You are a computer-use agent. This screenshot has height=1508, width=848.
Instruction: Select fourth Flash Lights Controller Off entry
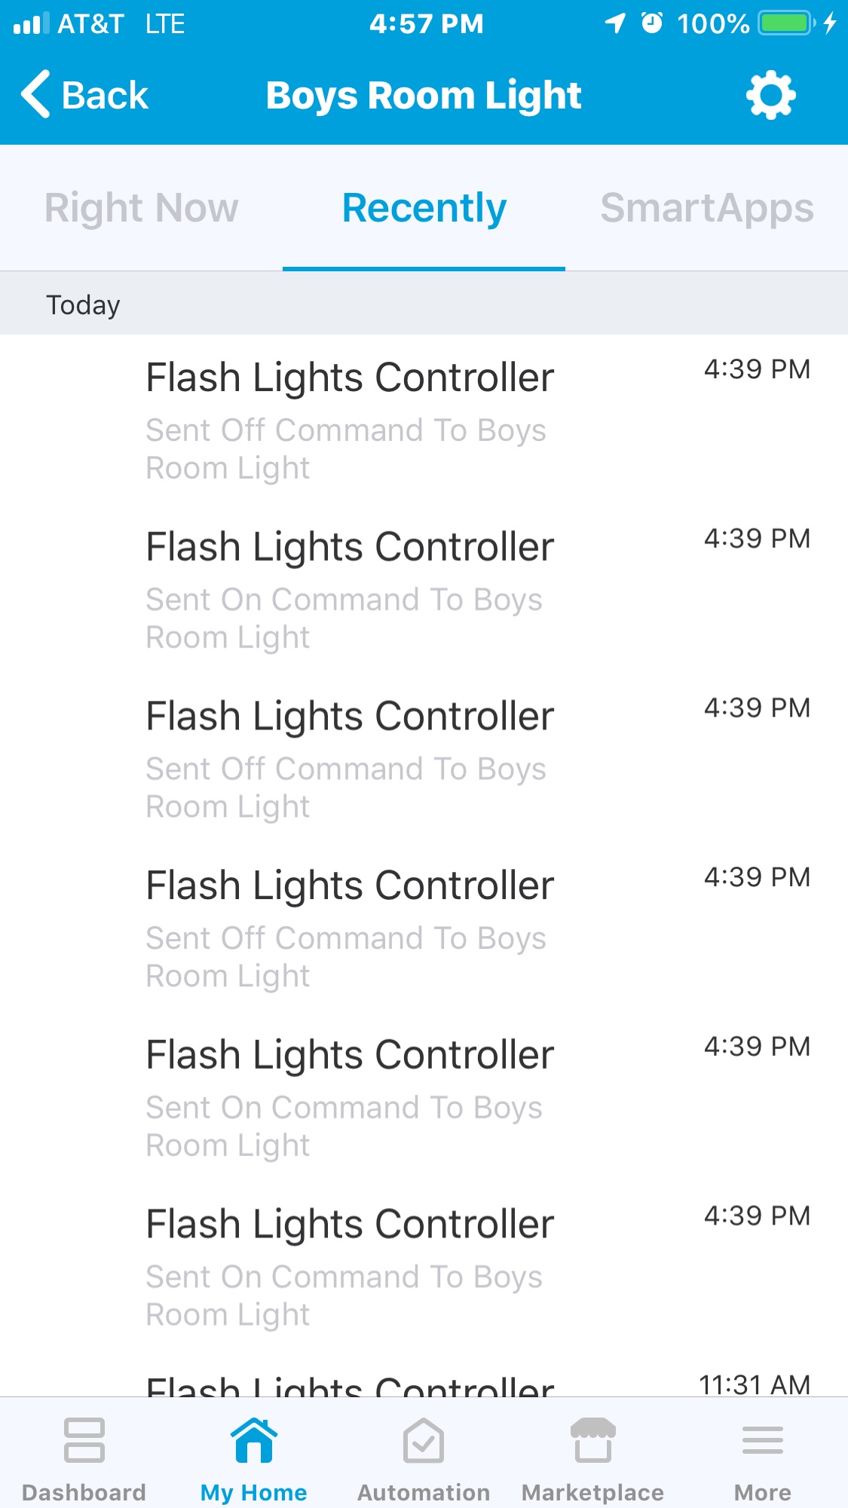pyautogui.click(x=424, y=928)
